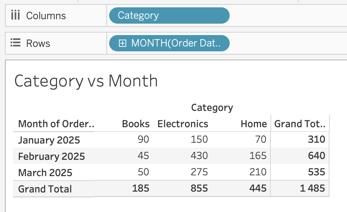Select the MONTH(Order Date) pill in Rows
The width and height of the screenshot is (347, 212).
point(175,43)
